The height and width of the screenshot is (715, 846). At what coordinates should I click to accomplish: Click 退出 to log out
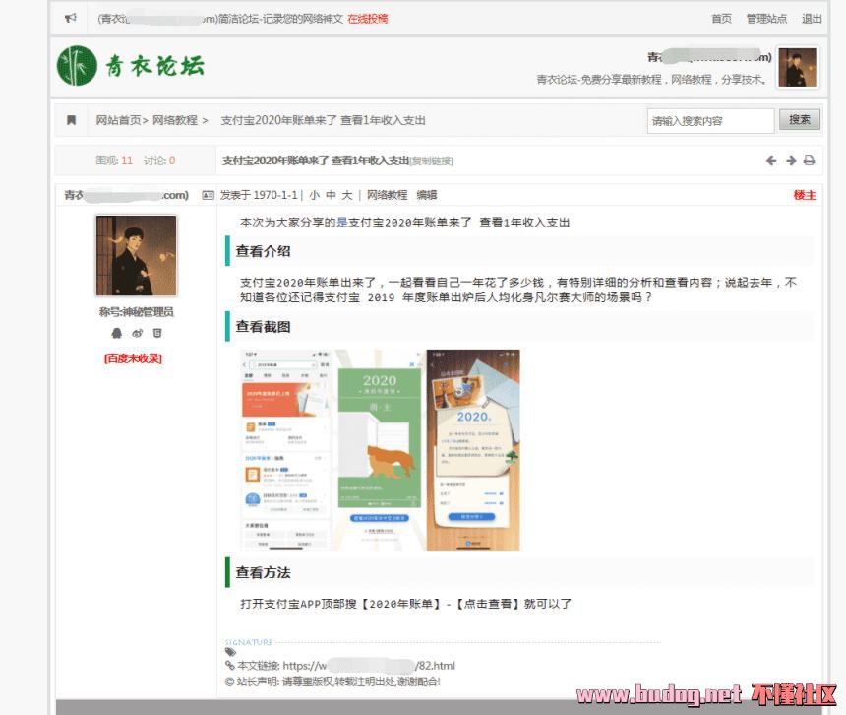click(x=812, y=18)
